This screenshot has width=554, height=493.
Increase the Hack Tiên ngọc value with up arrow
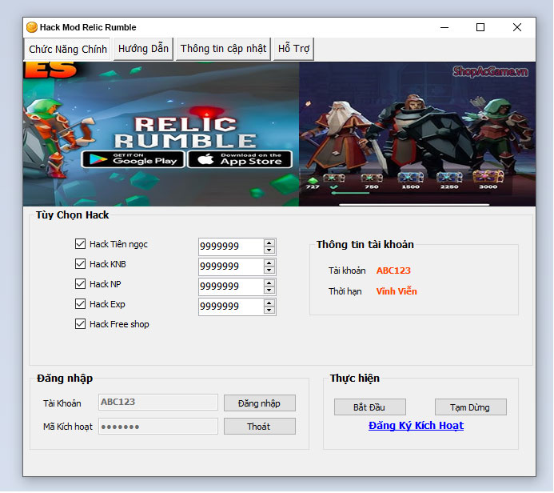pyautogui.click(x=269, y=243)
